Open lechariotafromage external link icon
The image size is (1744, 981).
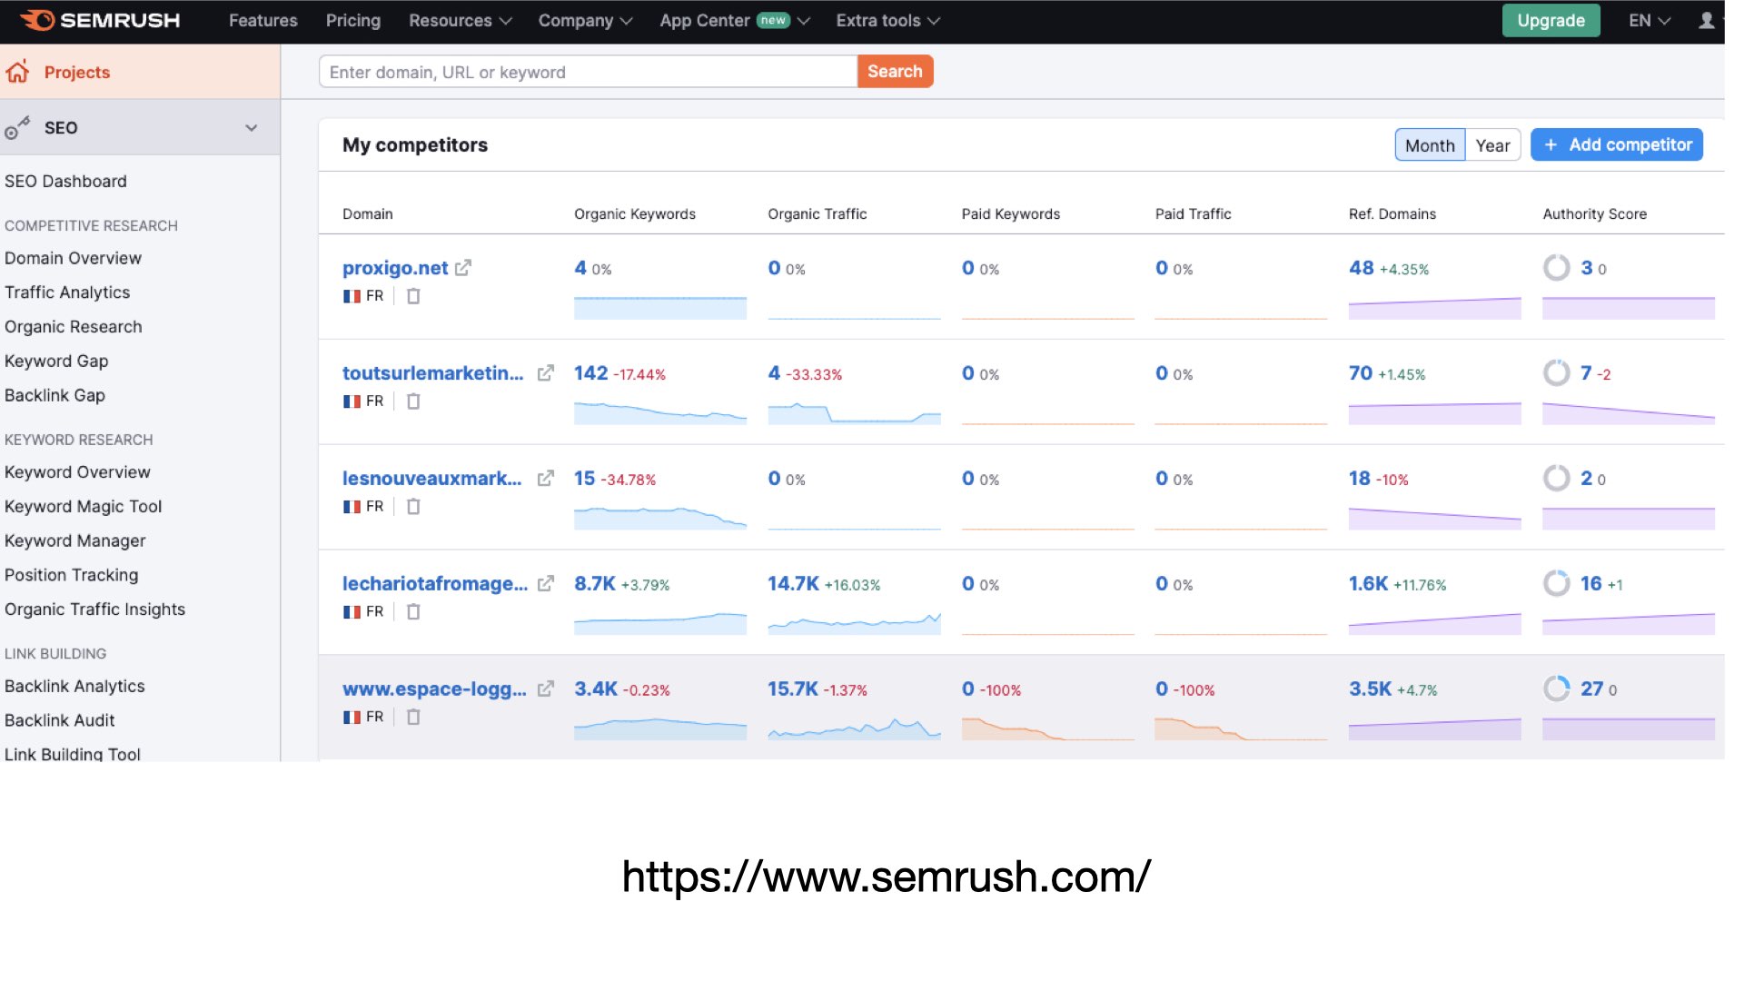545,584
